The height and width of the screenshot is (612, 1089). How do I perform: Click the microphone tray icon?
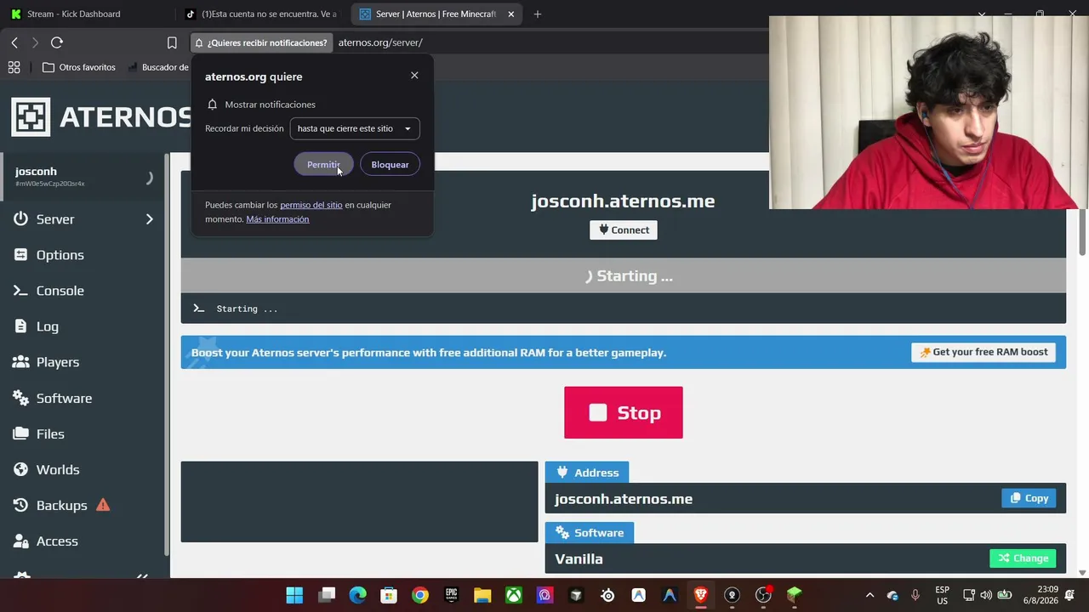[915, 595]
